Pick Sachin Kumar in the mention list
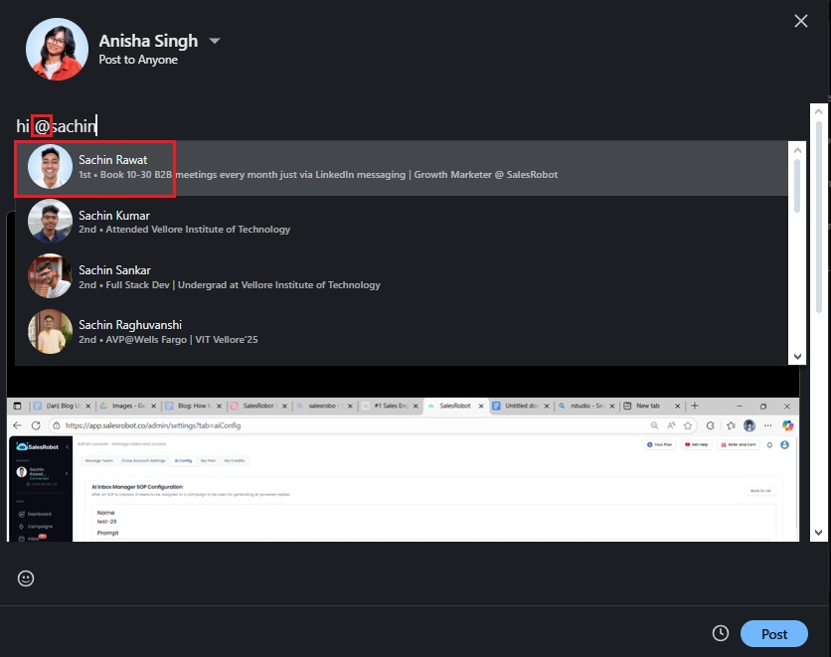 [402, 223]
